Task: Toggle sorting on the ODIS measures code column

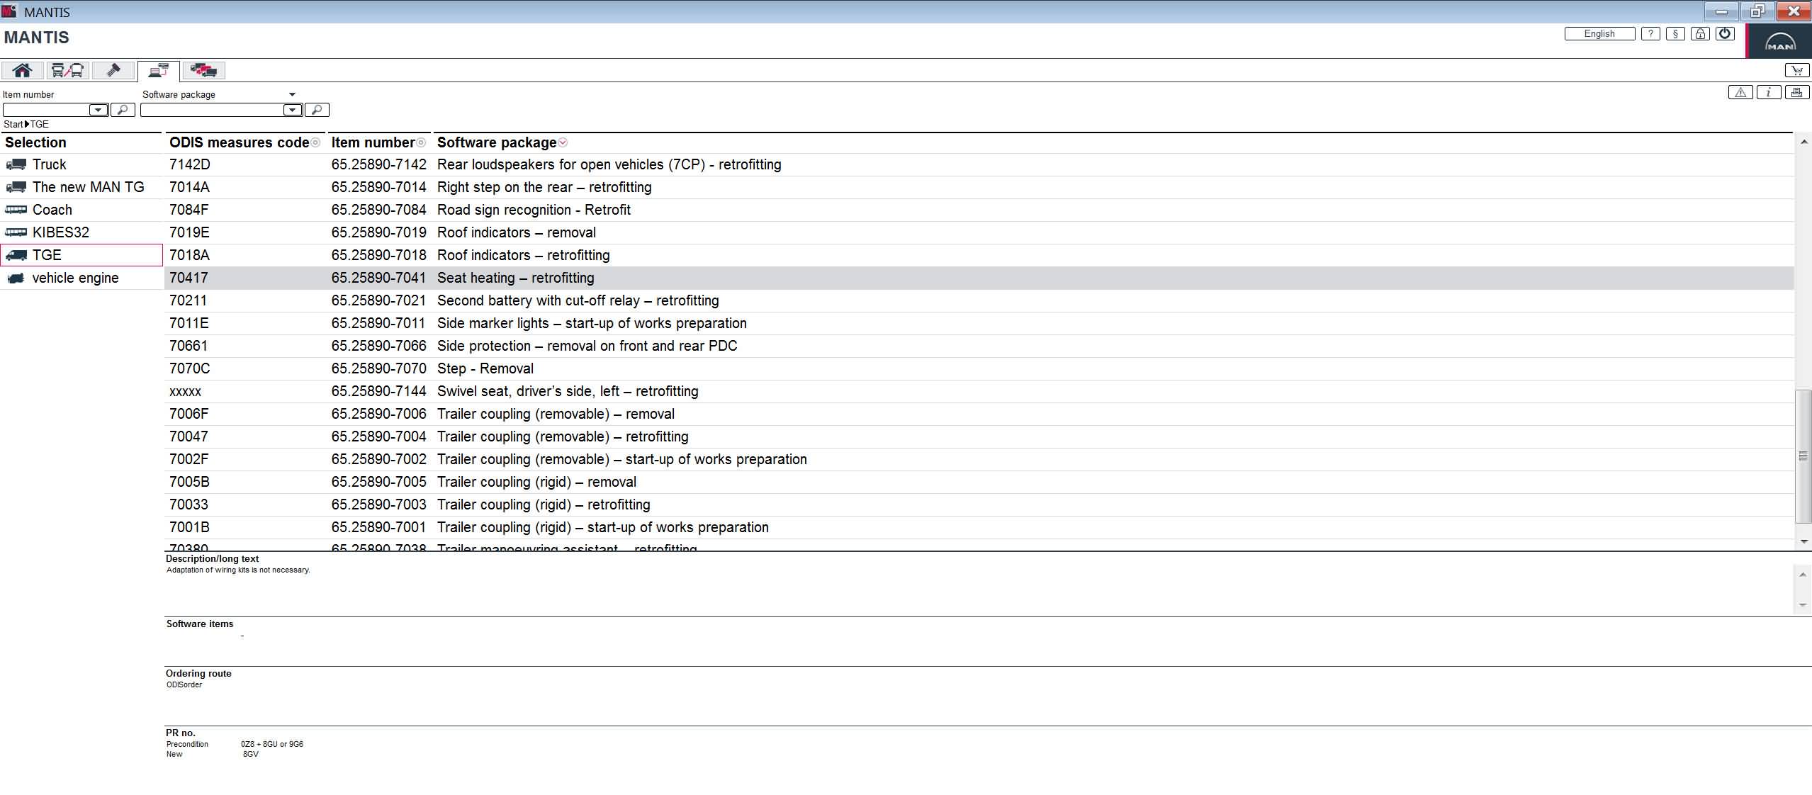Action: click(x=315, y=142)
